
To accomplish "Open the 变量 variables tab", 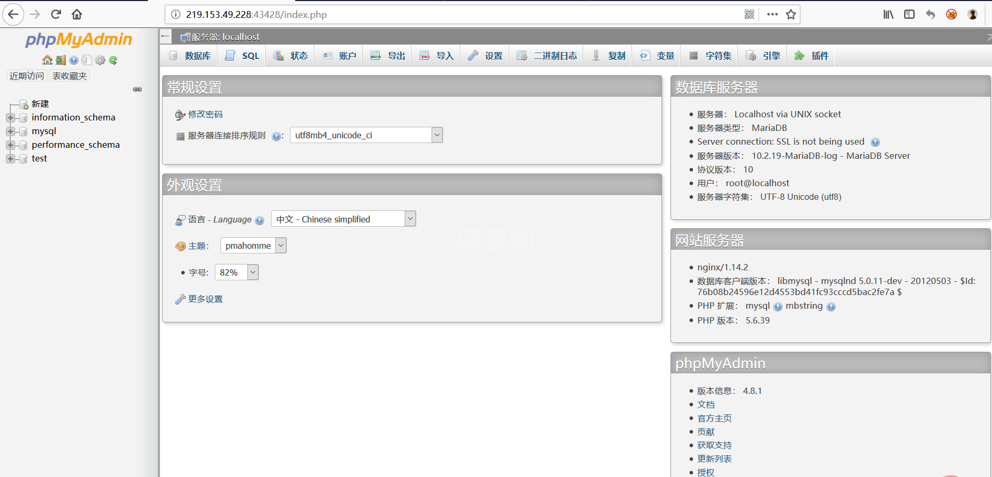I will coord(657,56).
